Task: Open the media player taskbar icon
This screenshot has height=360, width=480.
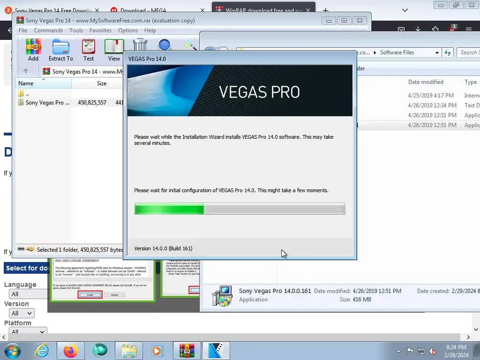Action: coord(157,351)
